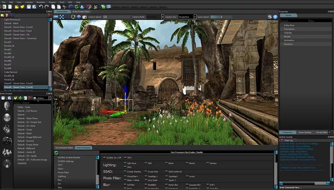Click the blue save disk toolbar icon
The width and height of the screenshot is (334, 190).
[x=29, y=7]
